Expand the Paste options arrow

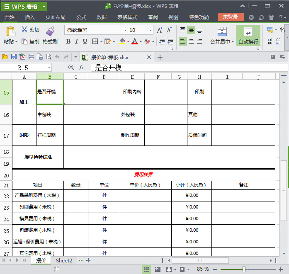pyautogui.click(x=17, y=41)
